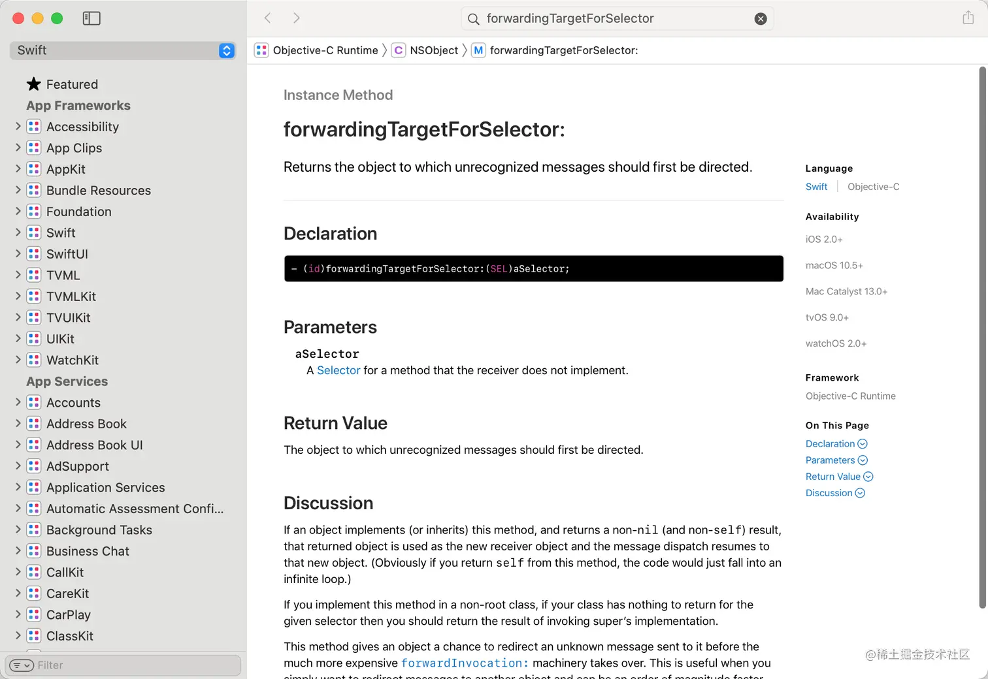988x679 pixels.
Task: Expand the TVML tree item
Action: (x=18, y=276)
